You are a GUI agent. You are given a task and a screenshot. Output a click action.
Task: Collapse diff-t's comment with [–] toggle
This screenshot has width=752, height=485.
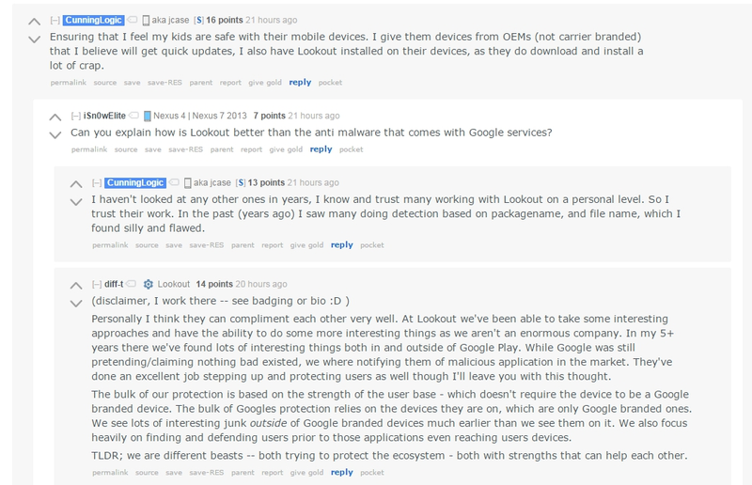click(x=97, y=284)
